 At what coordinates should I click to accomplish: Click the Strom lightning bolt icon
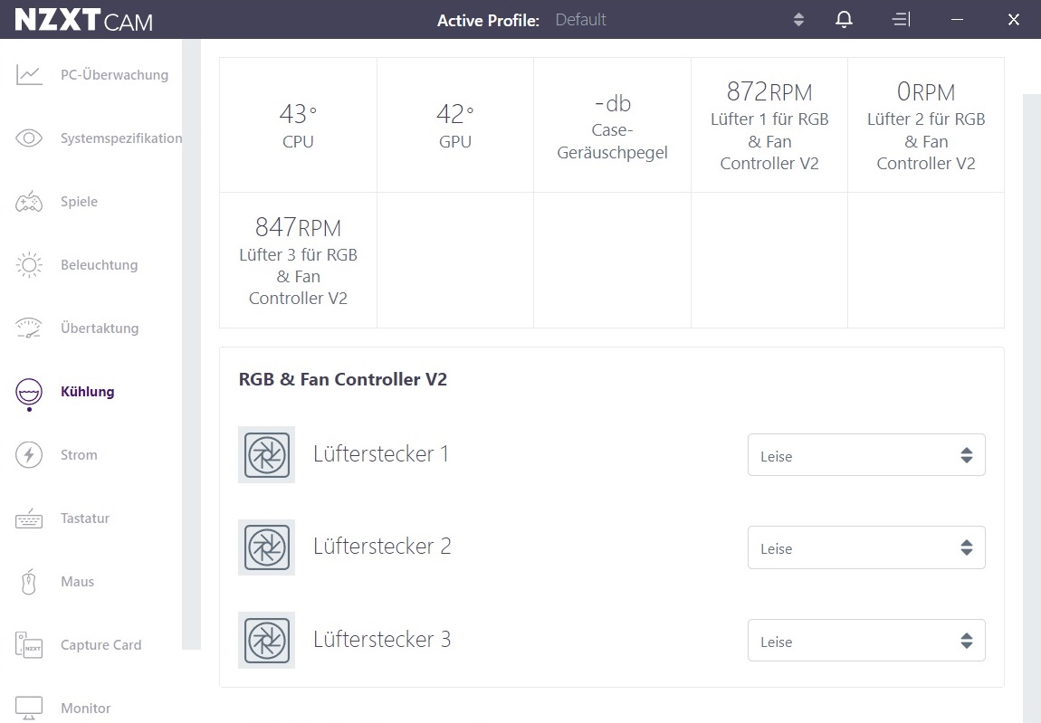coord(29,455)
